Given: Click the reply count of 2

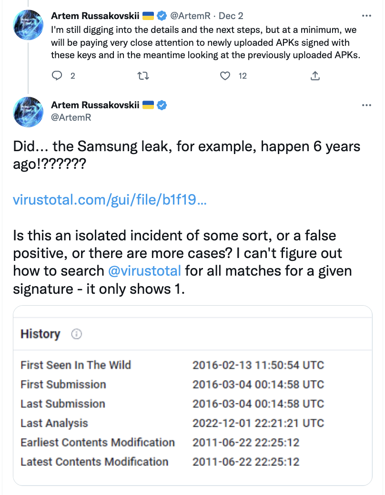Looking at the screenshot, I should click(x=72, y=75).
